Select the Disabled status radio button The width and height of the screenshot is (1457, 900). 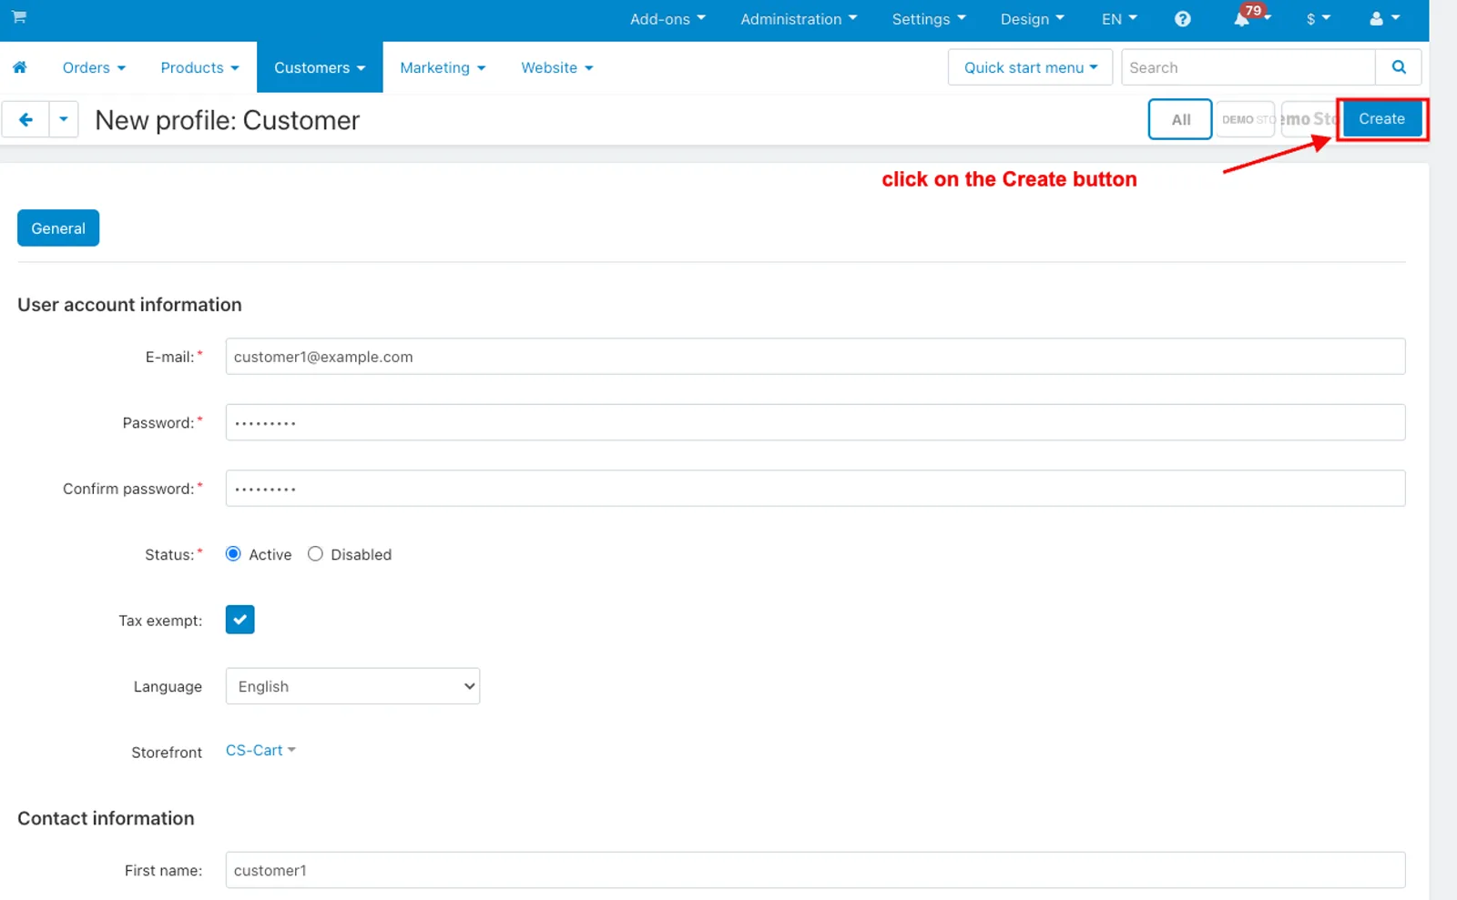(315, 554)
